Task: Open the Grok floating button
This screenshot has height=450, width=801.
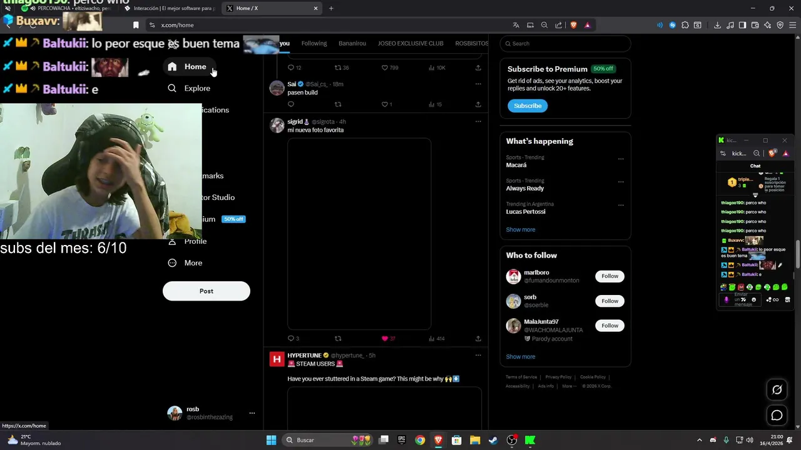Action: (x=777, y=389)
